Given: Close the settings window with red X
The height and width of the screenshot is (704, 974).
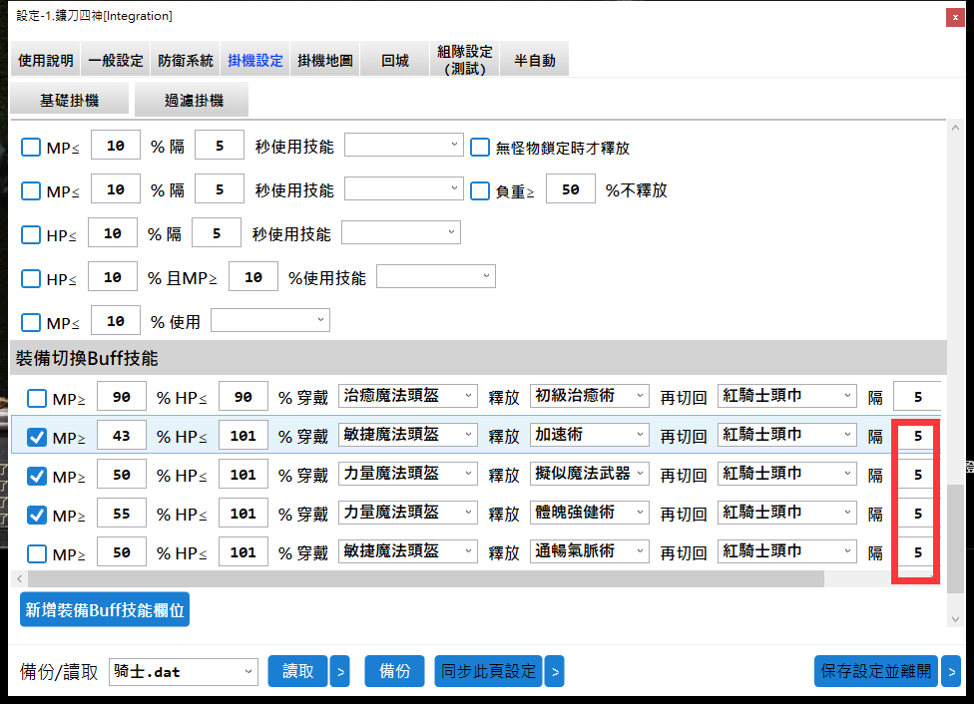Looking at the screenshot, I should coord(955,17).
